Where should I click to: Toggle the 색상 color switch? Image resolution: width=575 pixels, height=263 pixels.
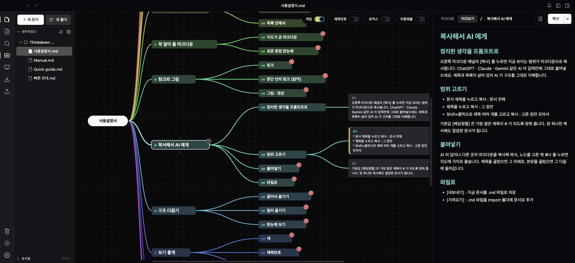click(320, 19)
